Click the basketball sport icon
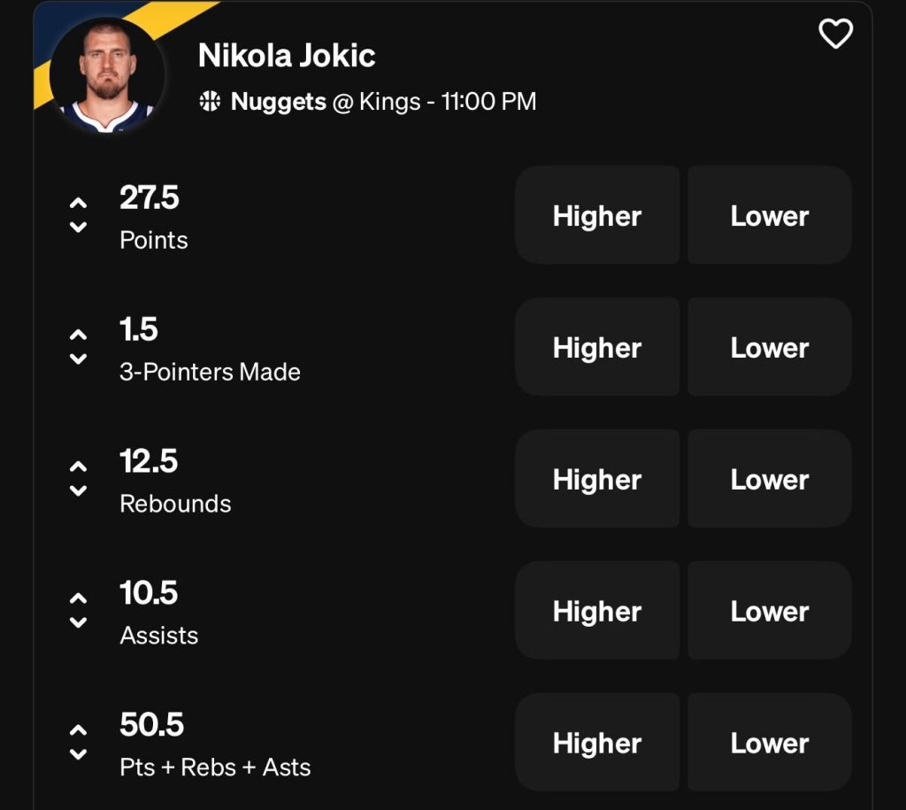 [x=210, y=101]
